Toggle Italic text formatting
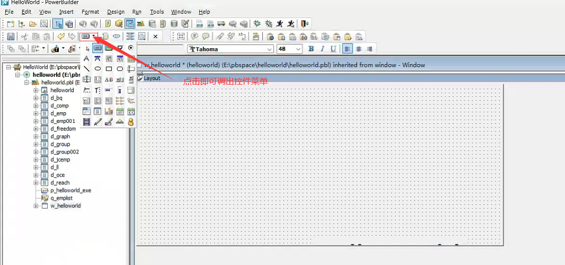The image size is (565, 265). click(x=322, y=49)
